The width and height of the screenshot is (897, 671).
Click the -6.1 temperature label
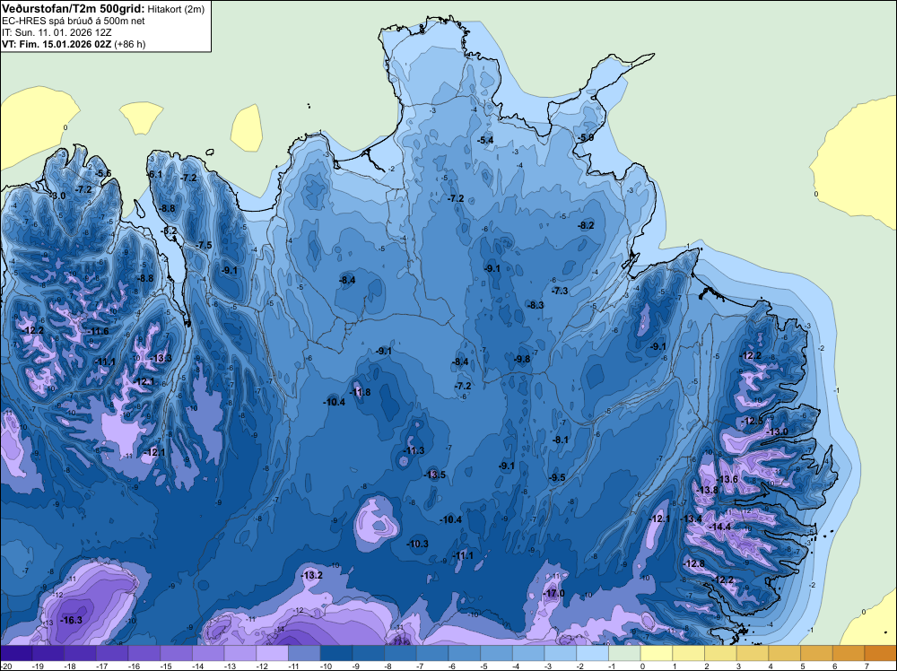click(x=154, y=174)
